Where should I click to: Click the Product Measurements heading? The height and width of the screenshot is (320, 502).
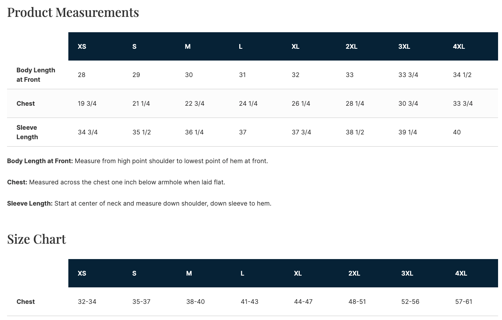[73, 13]
